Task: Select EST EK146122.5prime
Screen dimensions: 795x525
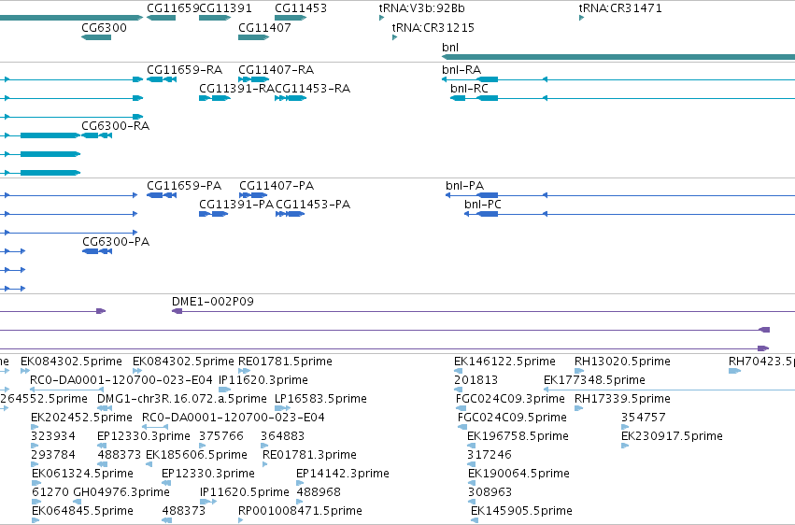Action: pos(505,362)
